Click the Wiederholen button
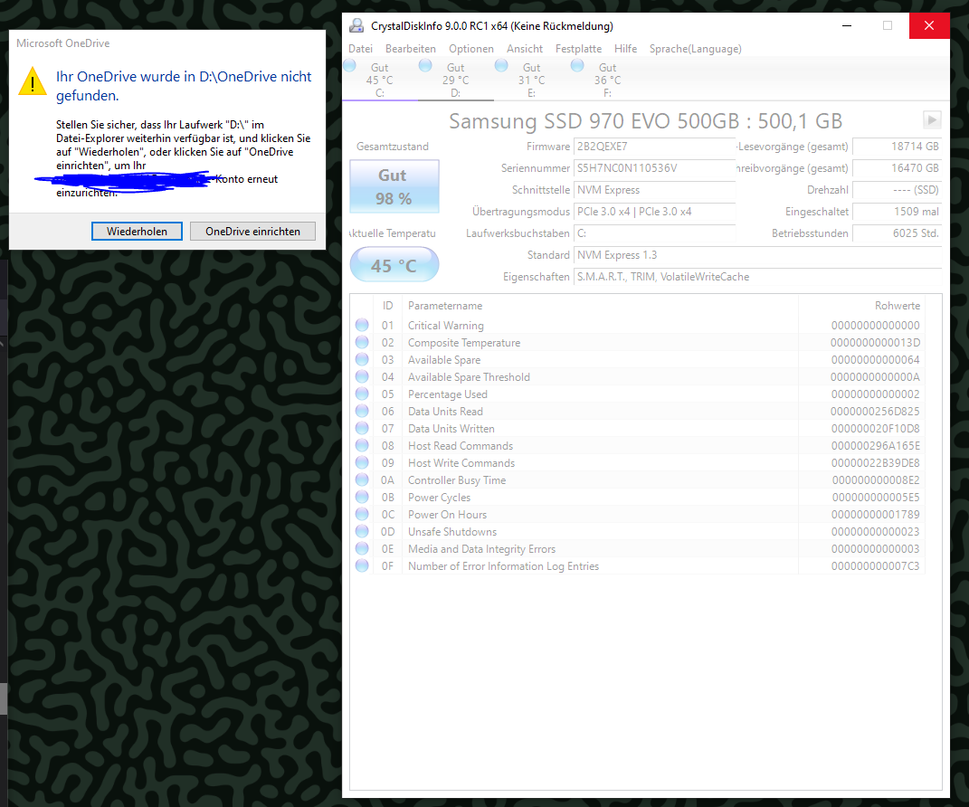Image resolution: width=969 pixels, height=807 pixels. point(137,231)
